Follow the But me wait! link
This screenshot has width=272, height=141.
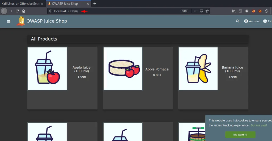[x=259, y=125]
